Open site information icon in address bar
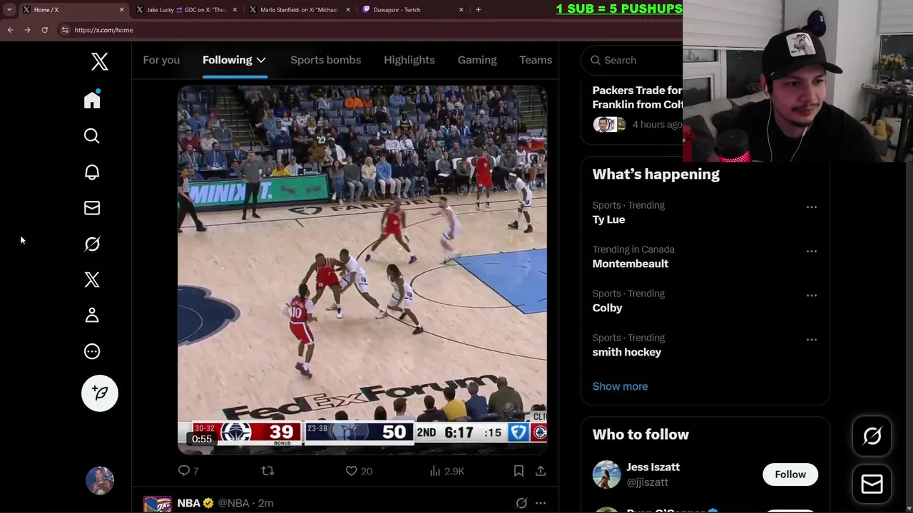 tap(65, 30)
